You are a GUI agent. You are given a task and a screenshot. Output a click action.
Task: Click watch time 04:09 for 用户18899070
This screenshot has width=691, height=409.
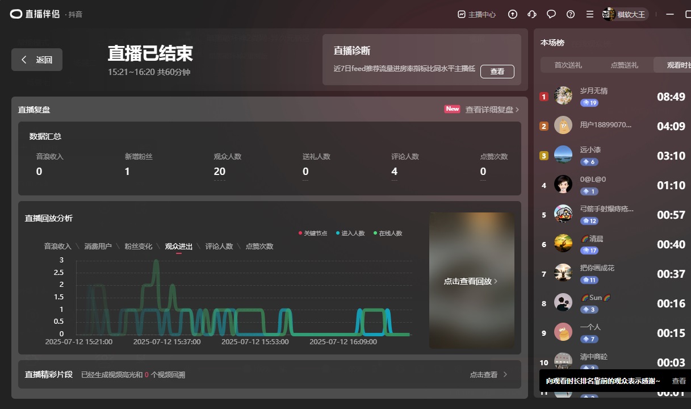(x=671, y=127)
